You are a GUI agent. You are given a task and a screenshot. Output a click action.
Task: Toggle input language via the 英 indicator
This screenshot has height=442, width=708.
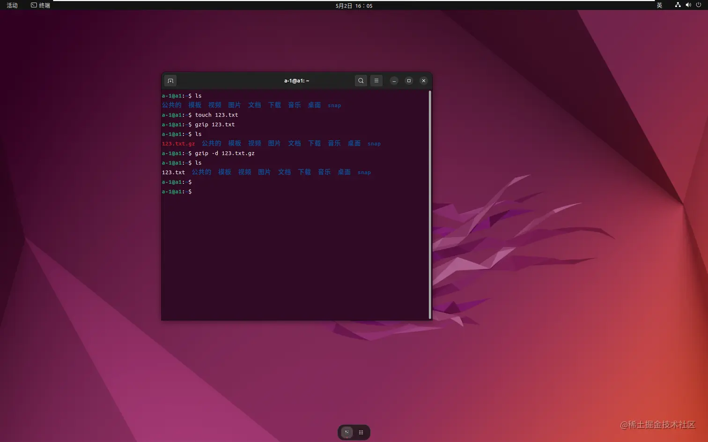(658, 5)
